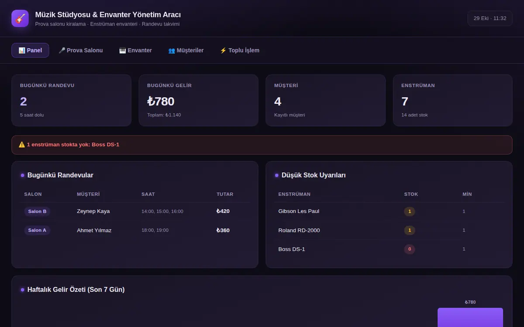Select Gibson Les Paul in low stock list
Screen dimensions: 524x327
tap(299, 211)
